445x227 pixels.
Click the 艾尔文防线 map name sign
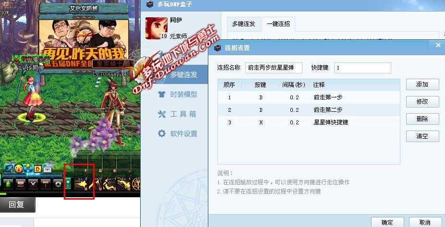(x=84, y=9)
